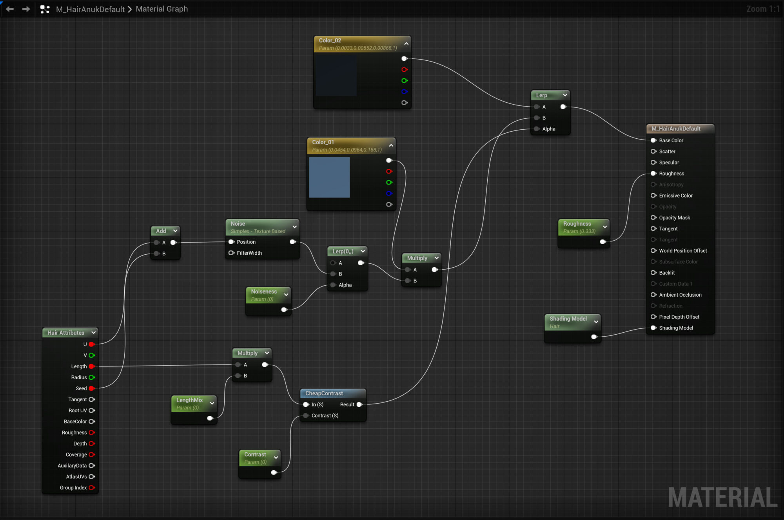The width and height of the screenshot is (784, 520).
Task: Expand the Hair Attributes node chevron
Action: [94, 333]
